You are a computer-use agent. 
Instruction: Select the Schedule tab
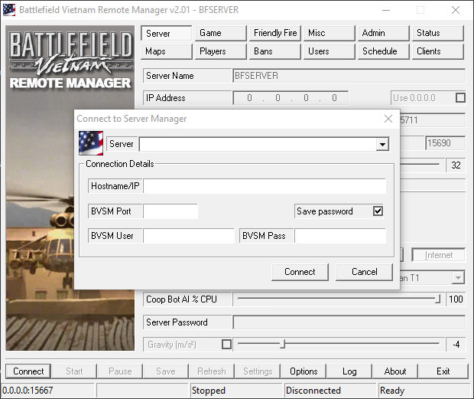coord(379,51)
